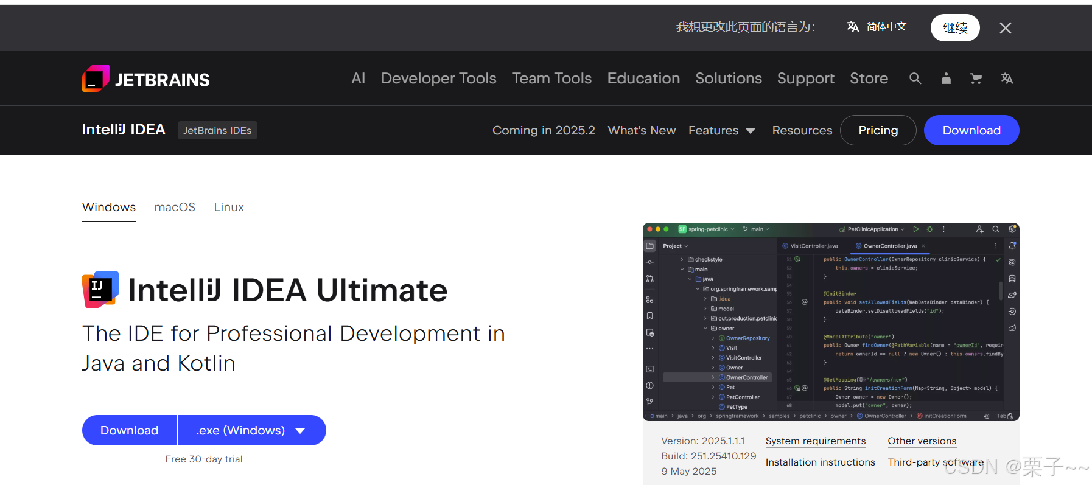Select the VisitController.java editor tab

(x=810, y=246)
